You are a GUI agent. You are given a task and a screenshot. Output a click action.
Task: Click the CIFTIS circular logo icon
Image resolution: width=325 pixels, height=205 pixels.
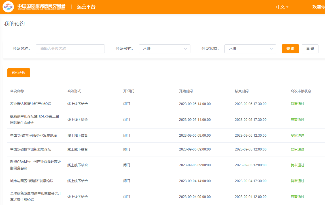(x=8, y=7)
